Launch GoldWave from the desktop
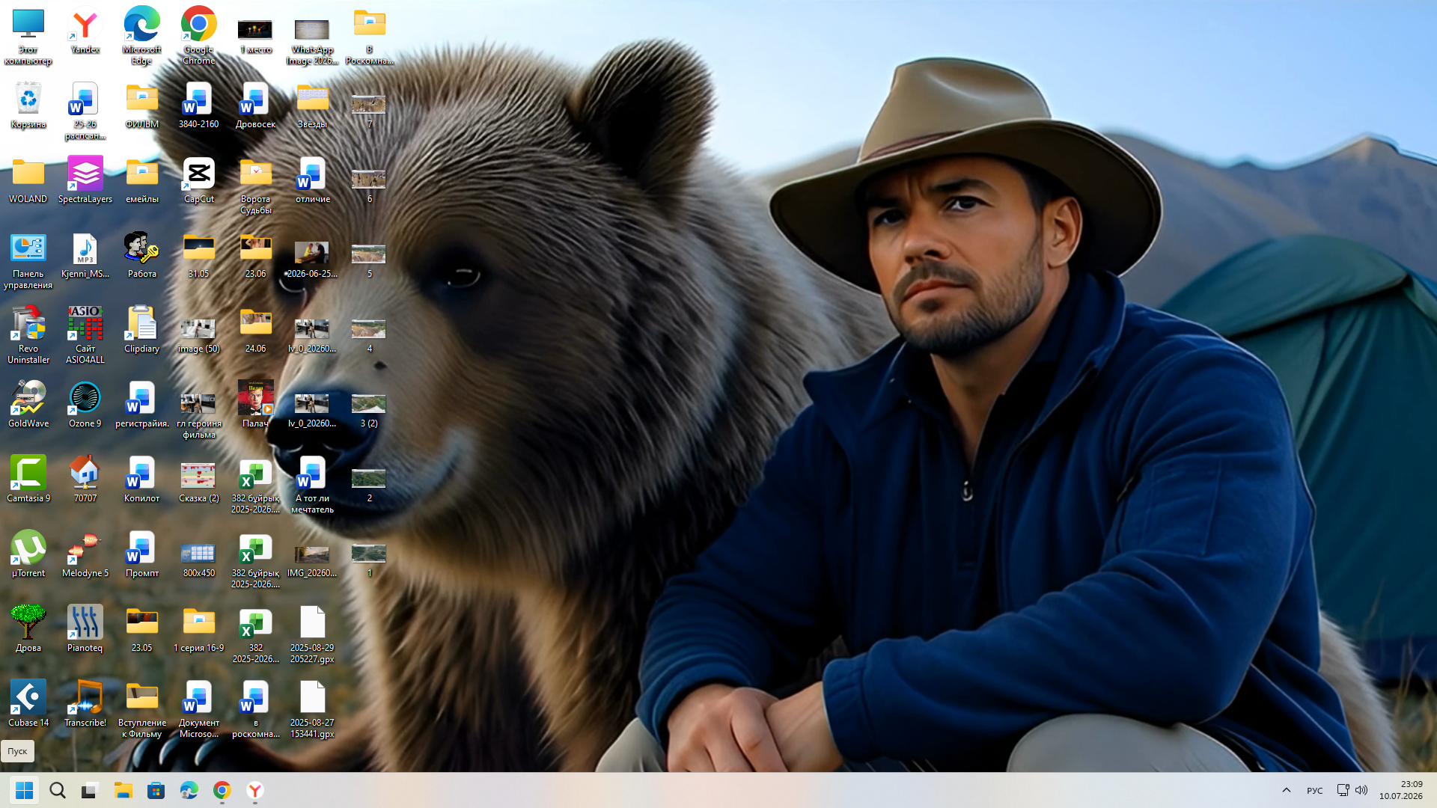The height and width of the screenshot is (808, 1437). [28, 404]
